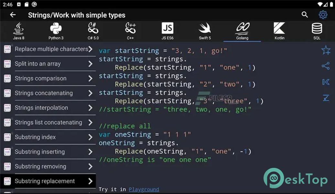The image size is (335, 194).
Task: Click code icon beside Substring index
Action: 7,137
